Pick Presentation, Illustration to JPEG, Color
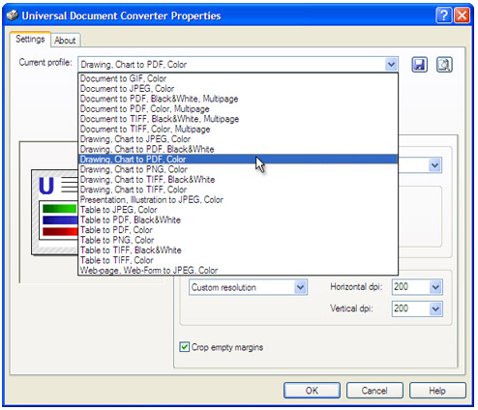The height and width of the screenshot is (410, 478). pyautogui.click(x=238, y=200)
